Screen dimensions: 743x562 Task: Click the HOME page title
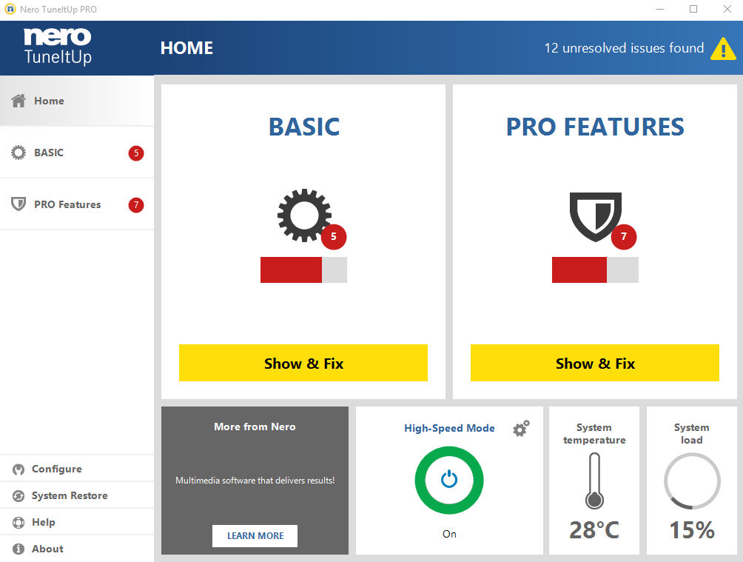pyautogui.click(x=186, y=48)
